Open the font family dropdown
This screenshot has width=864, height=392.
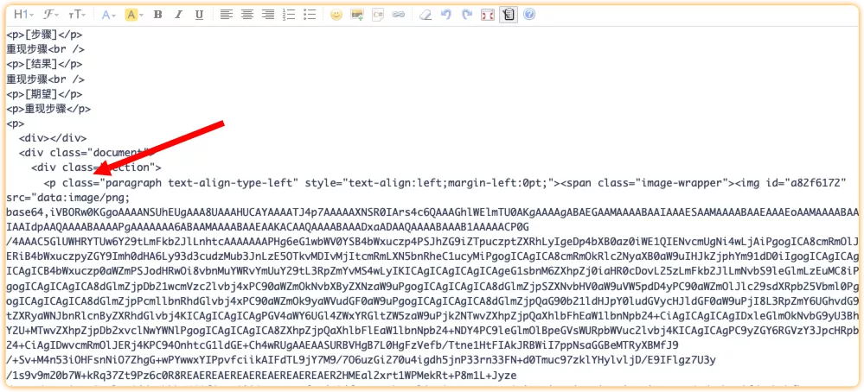tap(51, 15)
